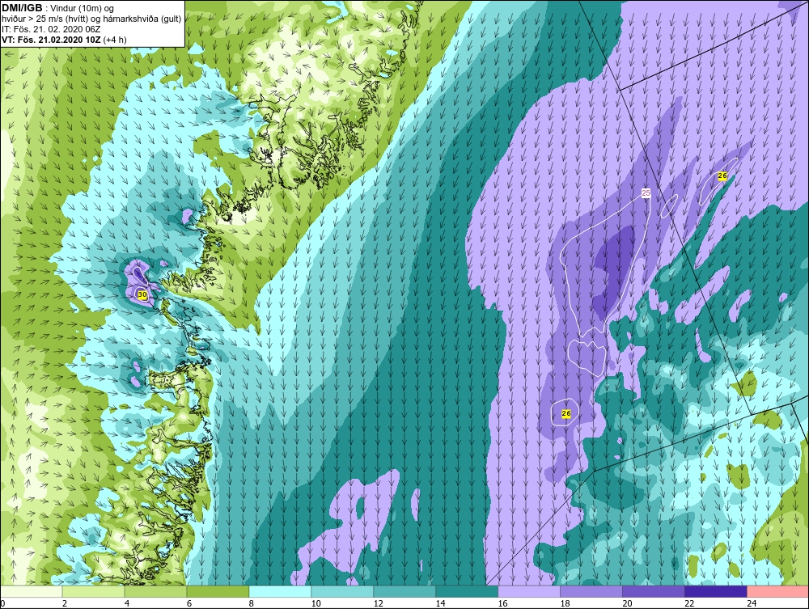This screenshot has height=609, width=809.
Task: Click the white 25 contour label
Action: (646, 192)
